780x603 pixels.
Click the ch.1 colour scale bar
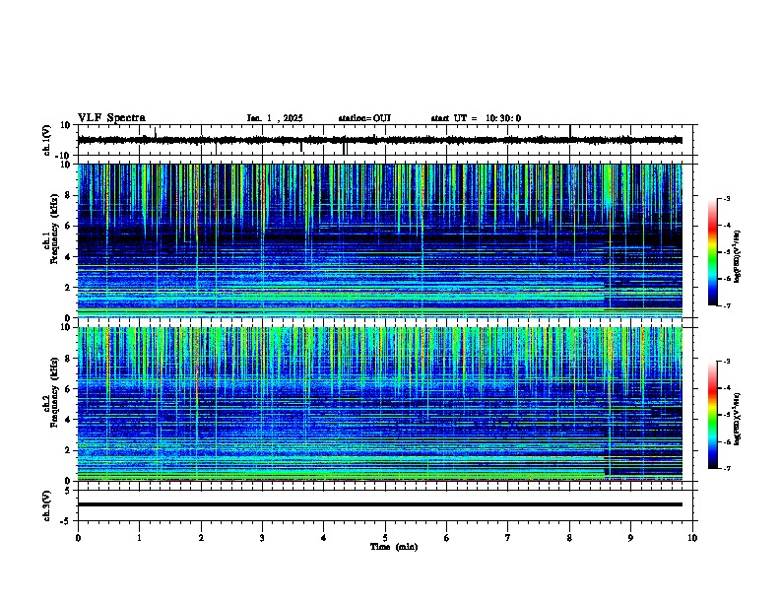pyautogui.click(x=713, y=252)
